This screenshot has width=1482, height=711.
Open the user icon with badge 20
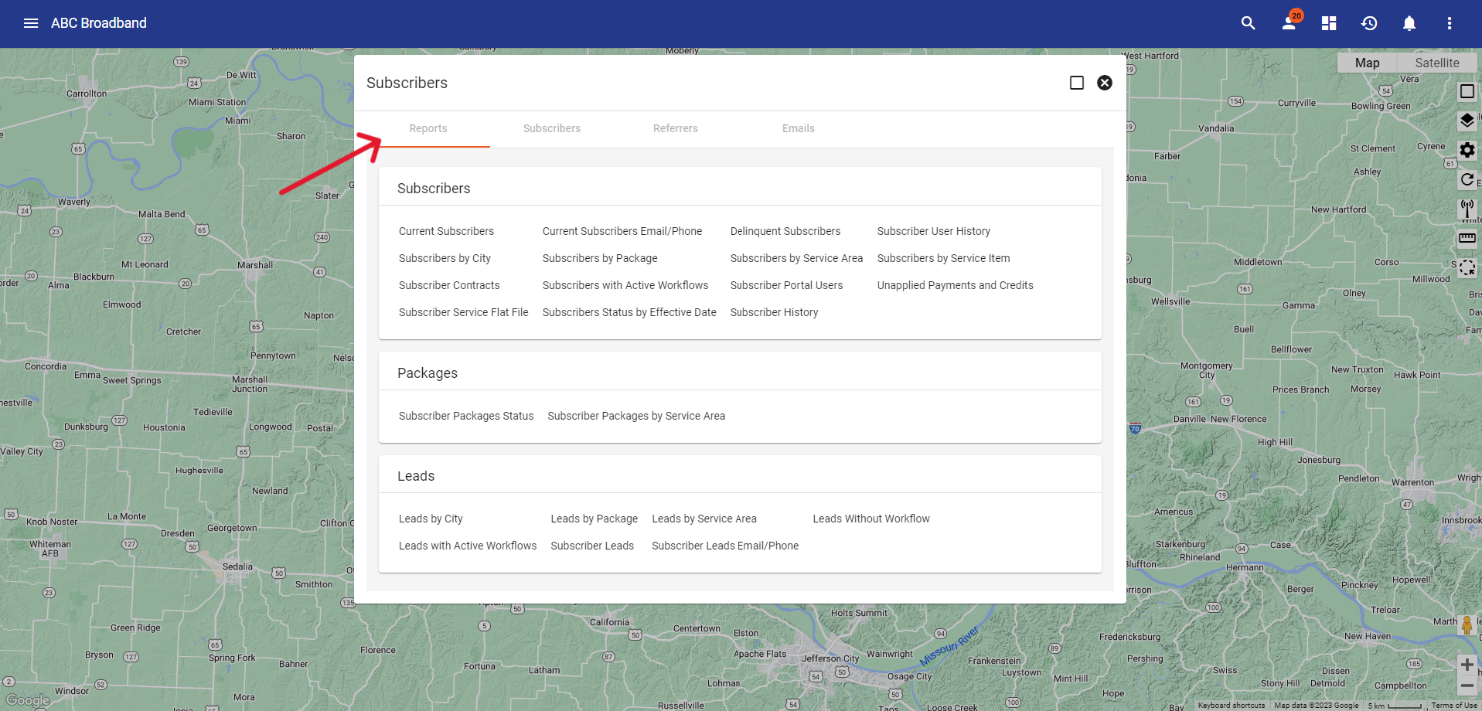1289,23
